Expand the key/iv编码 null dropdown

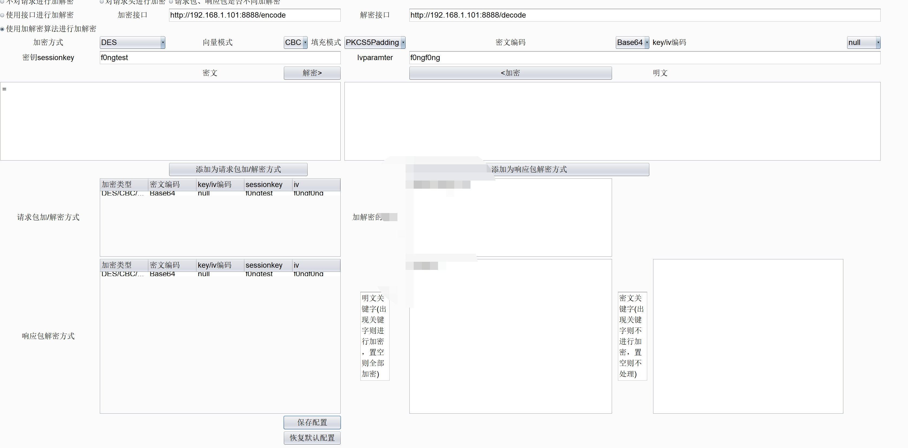[864, 42]
